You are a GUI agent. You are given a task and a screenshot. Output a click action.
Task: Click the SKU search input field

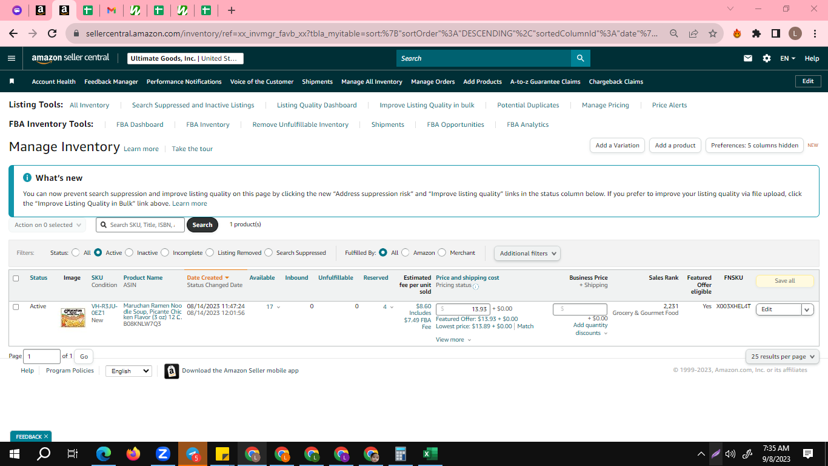click(139, 225)
